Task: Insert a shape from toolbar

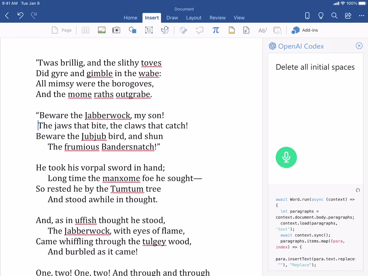Action: (x=132, y=30)
